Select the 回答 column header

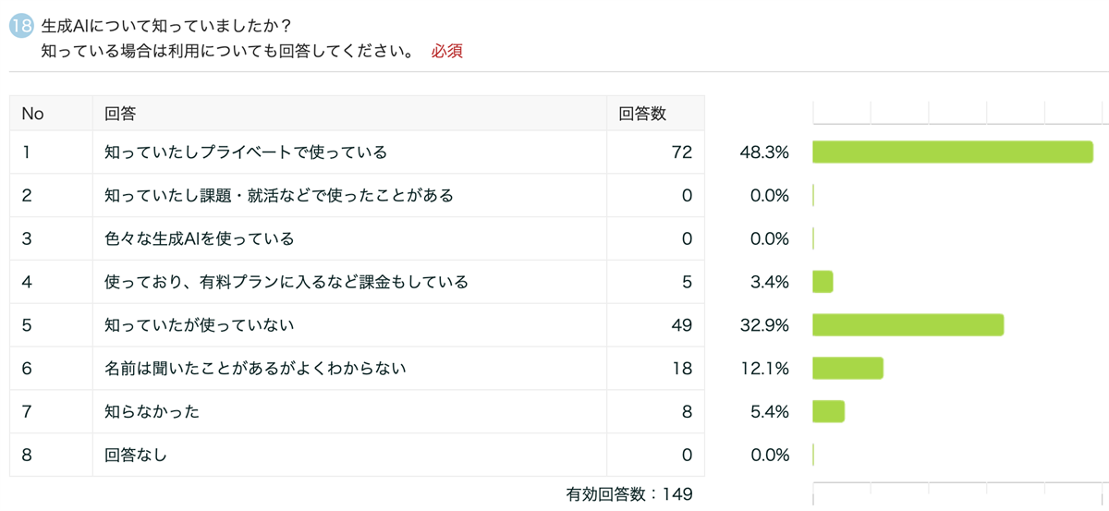[120, 114]
